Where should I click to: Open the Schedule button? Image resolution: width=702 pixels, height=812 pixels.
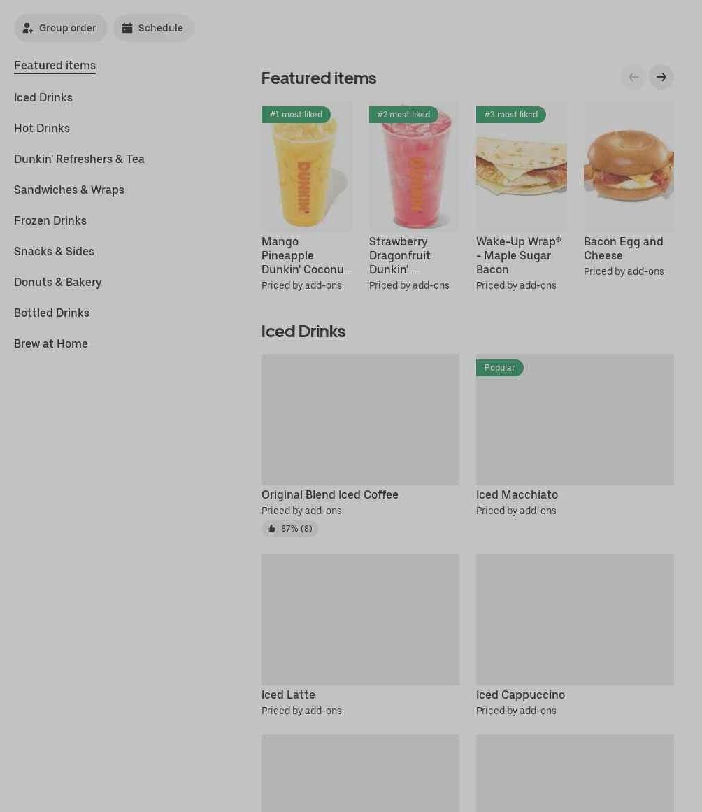click(x=154, y=28)
